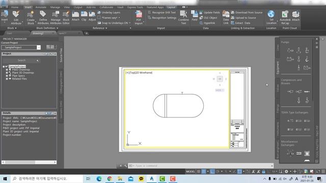Open the Output ribbon tab
The width and height of the screenshot is (326, 183).
(x=78, y=7)
